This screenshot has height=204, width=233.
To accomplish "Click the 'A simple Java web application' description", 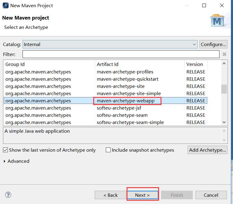I will [37, 131].
